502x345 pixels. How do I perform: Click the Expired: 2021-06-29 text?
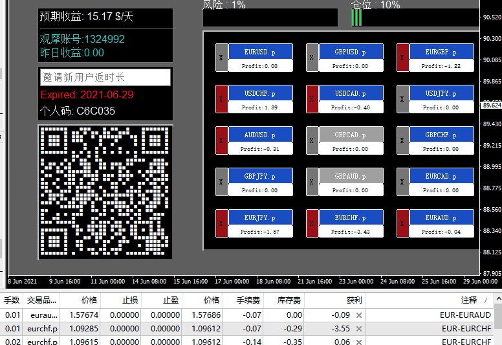coord(87,95)
